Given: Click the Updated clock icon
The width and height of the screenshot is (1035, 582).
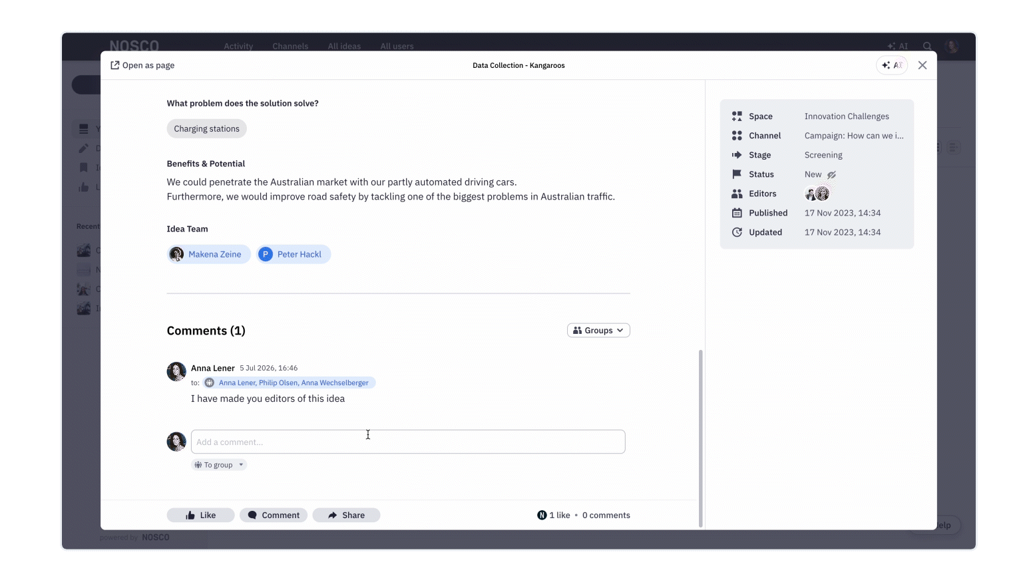Looking at the screenshot, I should (x=737, y=232).
